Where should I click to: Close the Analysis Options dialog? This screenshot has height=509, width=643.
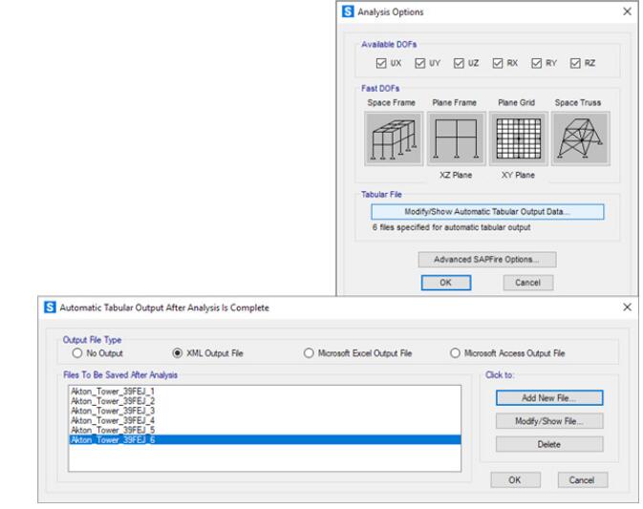point(627,11)
